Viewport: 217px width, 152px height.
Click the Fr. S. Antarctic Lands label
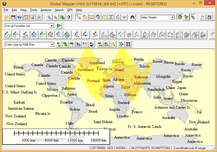[x=145, y=127]
